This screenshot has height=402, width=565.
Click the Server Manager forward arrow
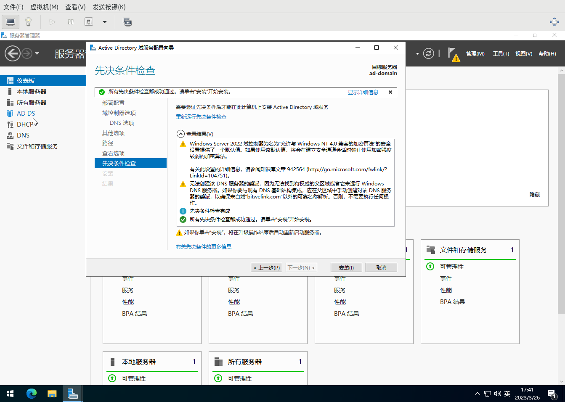click(x=27, y=53)
